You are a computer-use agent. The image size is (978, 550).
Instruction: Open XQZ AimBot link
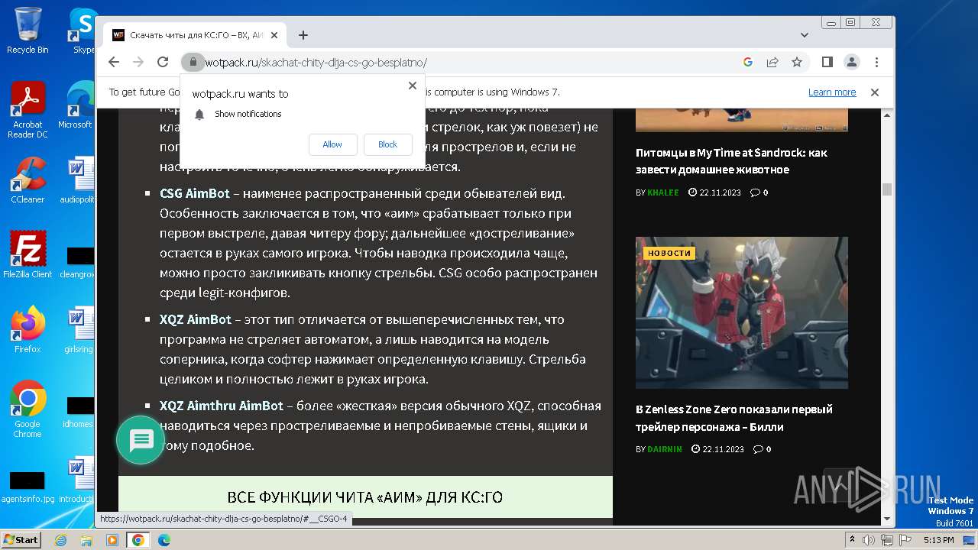(196, 319)
